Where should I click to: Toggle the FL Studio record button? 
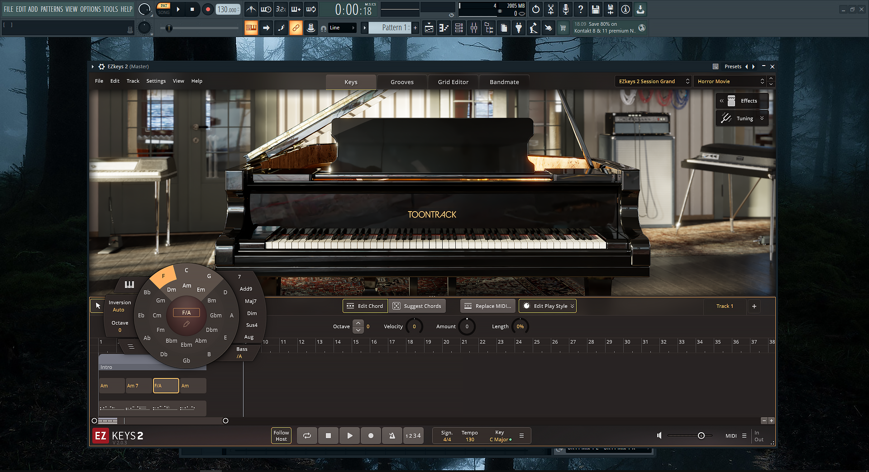[x=208, y=9]
